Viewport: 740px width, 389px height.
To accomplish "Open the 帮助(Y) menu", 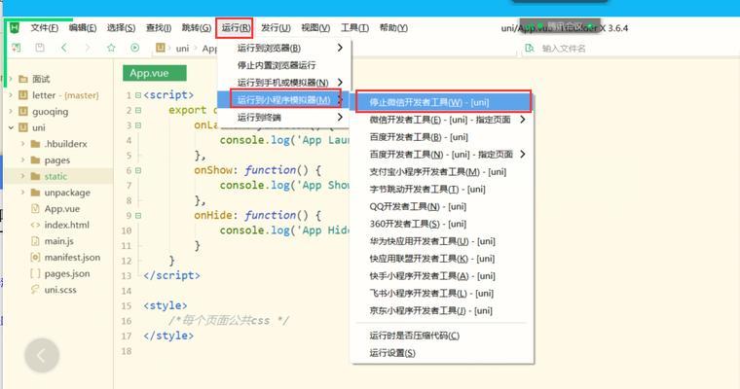I will point(393,28).
